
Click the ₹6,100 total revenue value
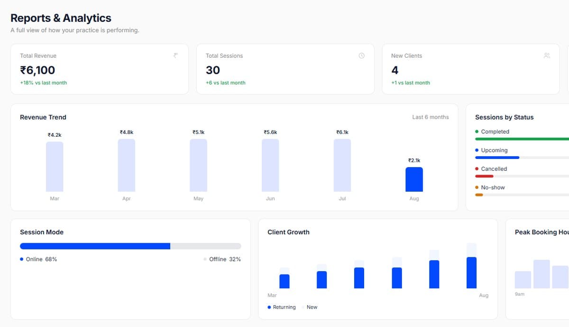point(37,70)
